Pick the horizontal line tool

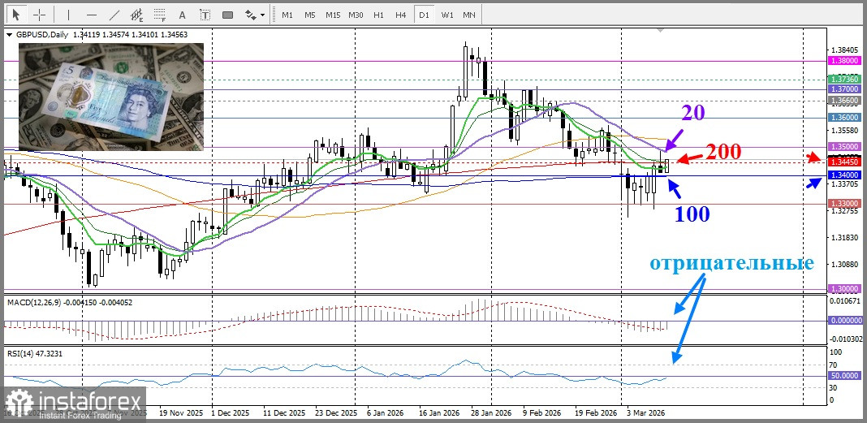pyautogui.click(x=91, y=15)
